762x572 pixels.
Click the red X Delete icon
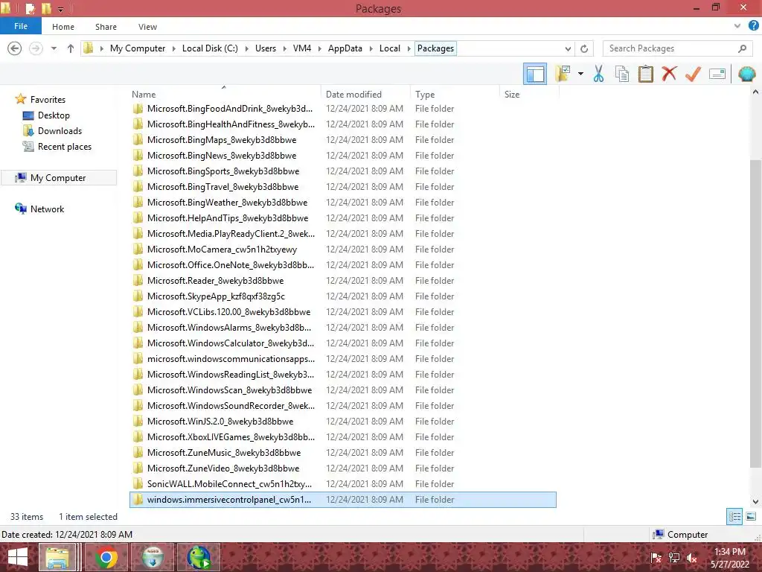[x=669, y=74]
